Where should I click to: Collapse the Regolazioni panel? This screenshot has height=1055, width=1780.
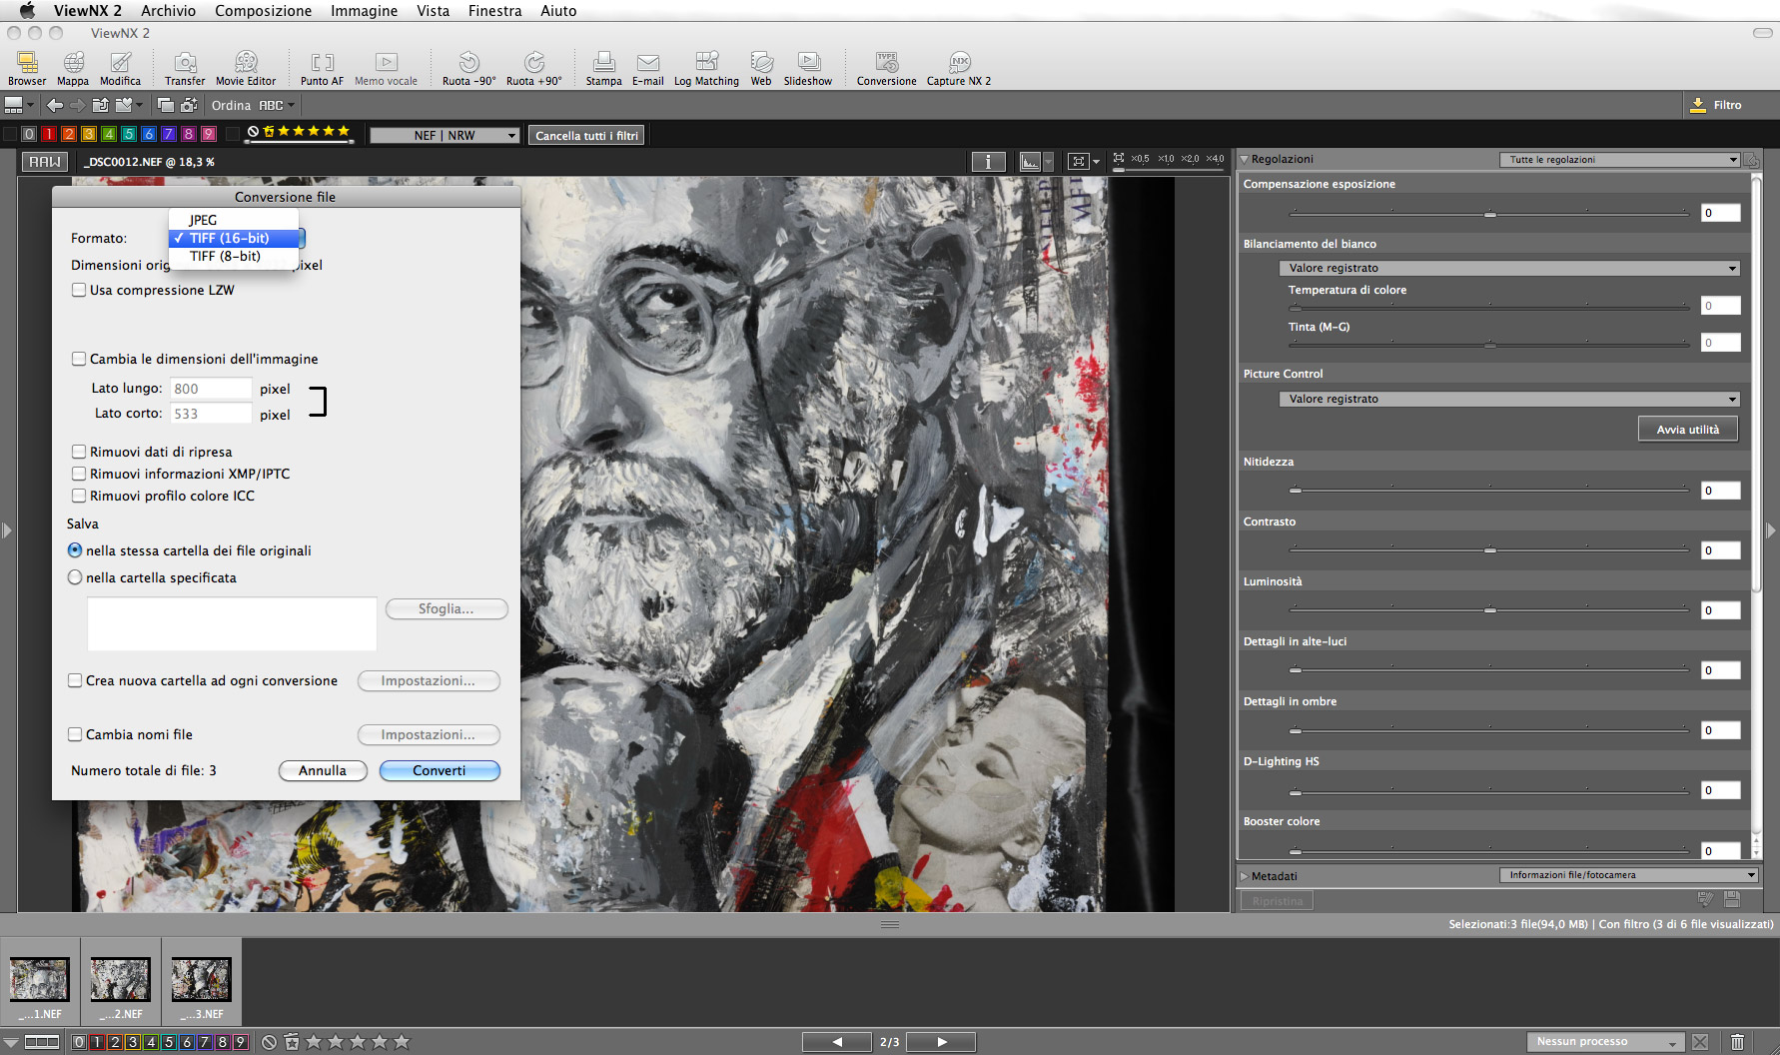tap(1245, 159)
